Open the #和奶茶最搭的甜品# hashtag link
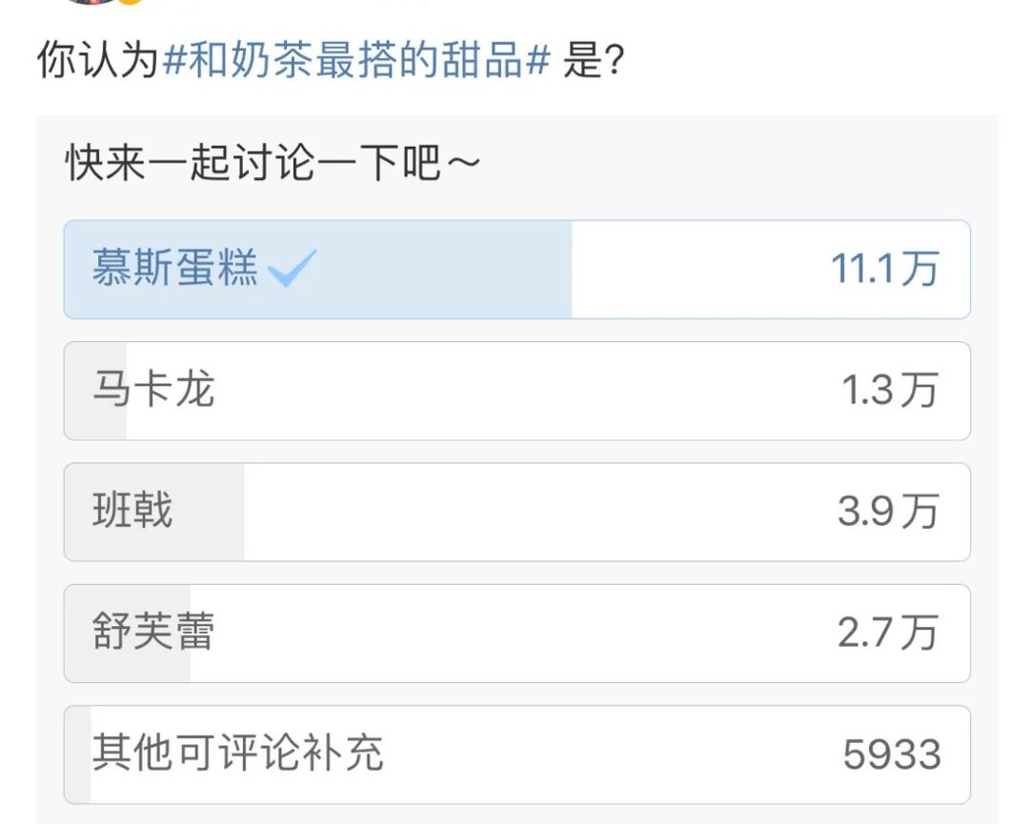The width and height of the screenshot is (1029, 824). (357, 62)
